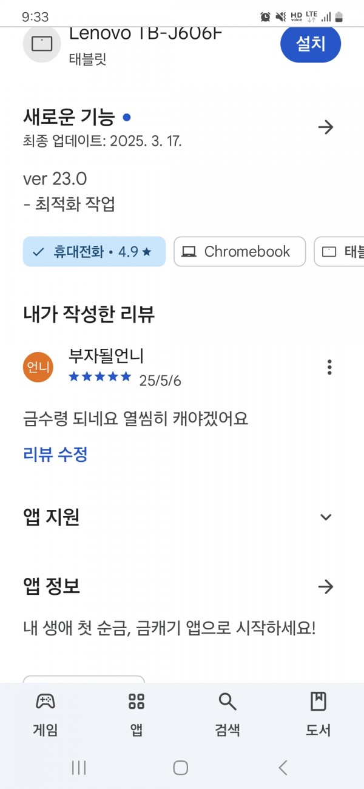Open Android recent apps button
Screen dimensions: 364x789
coord(79,768)
